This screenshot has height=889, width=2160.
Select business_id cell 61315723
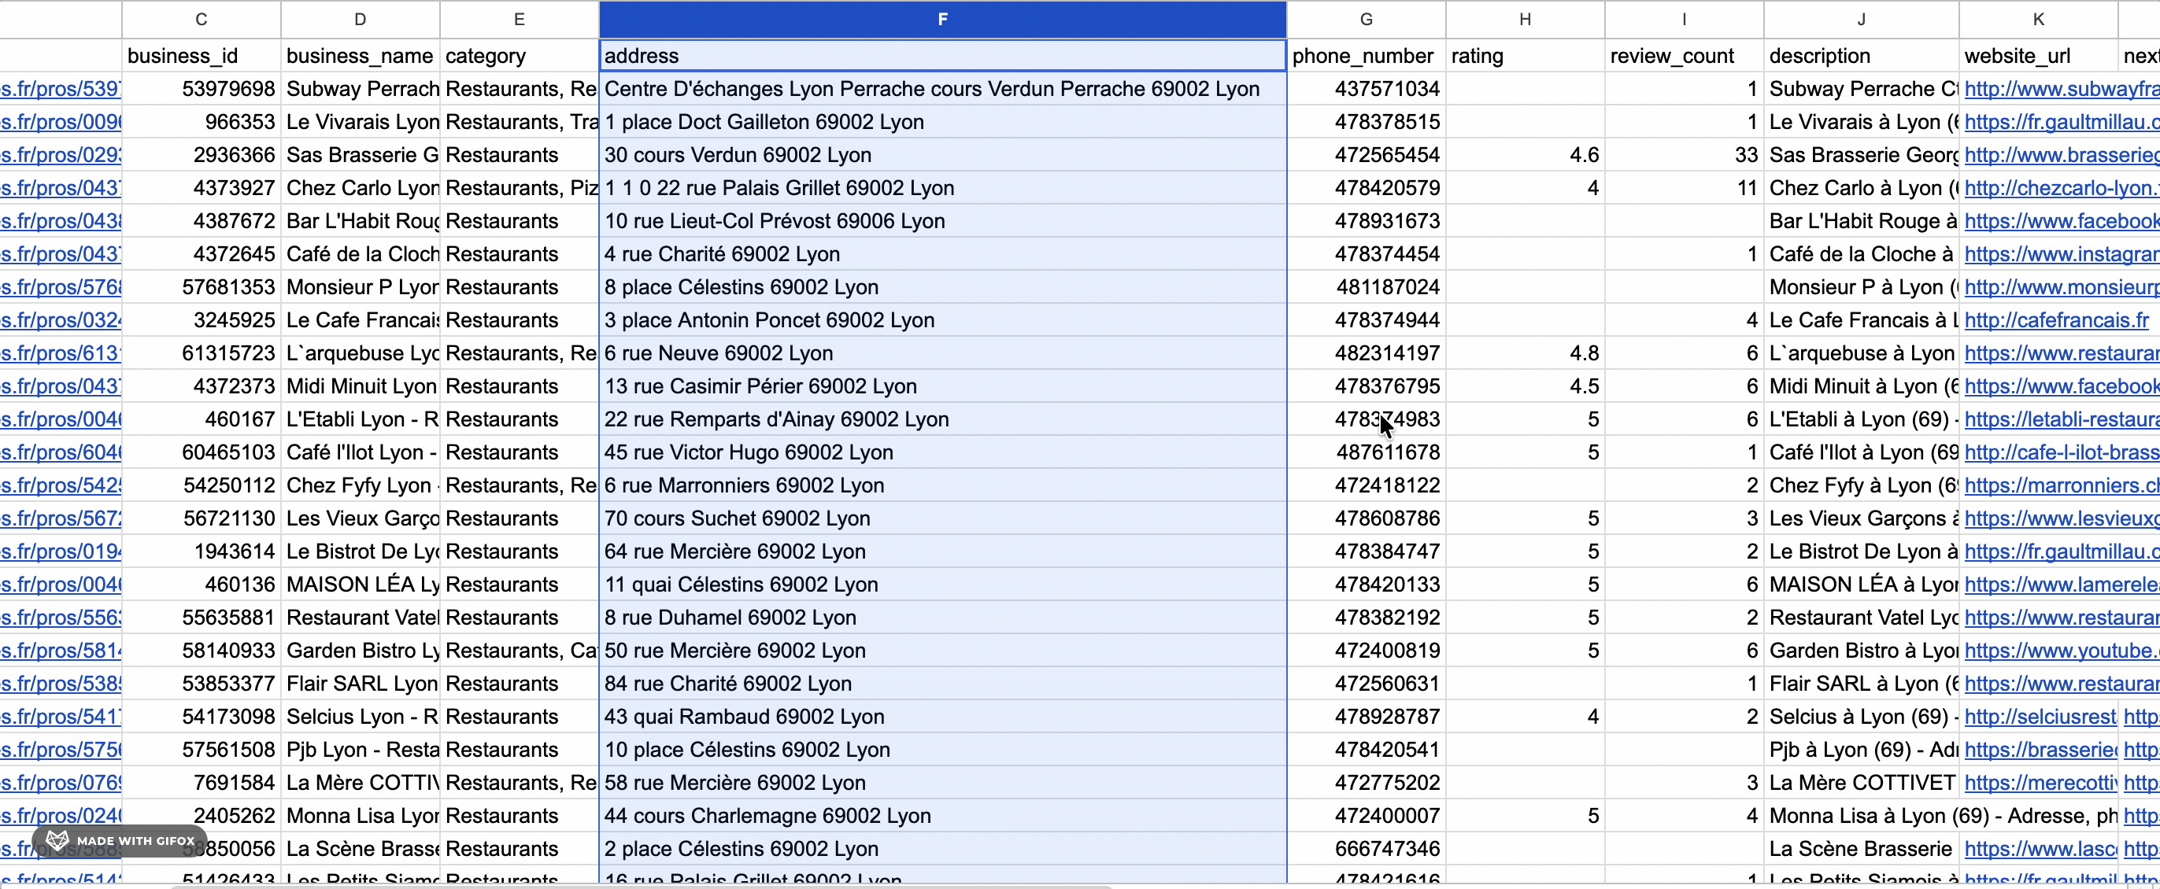point(202,352)
